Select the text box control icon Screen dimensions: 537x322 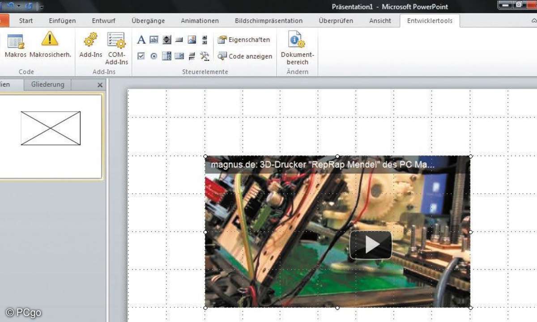[153, 40]
